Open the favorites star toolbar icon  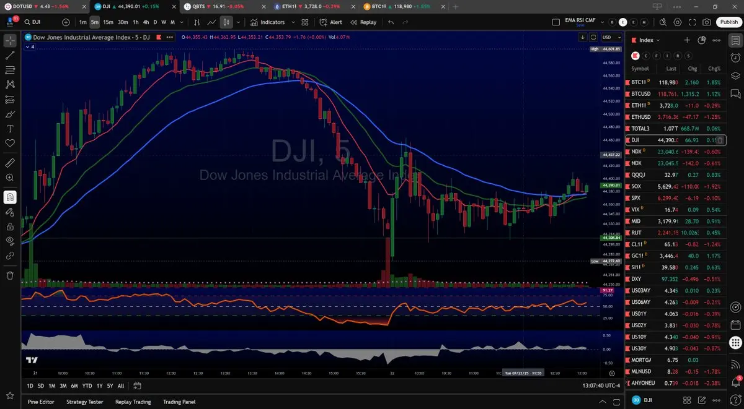pyautogui.click(x=10, y=395)
